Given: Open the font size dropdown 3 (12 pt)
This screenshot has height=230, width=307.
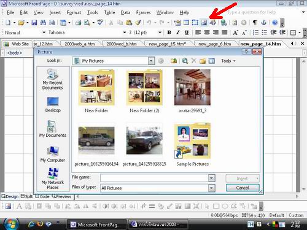Looking at the screenshot, I should point(160,33).
